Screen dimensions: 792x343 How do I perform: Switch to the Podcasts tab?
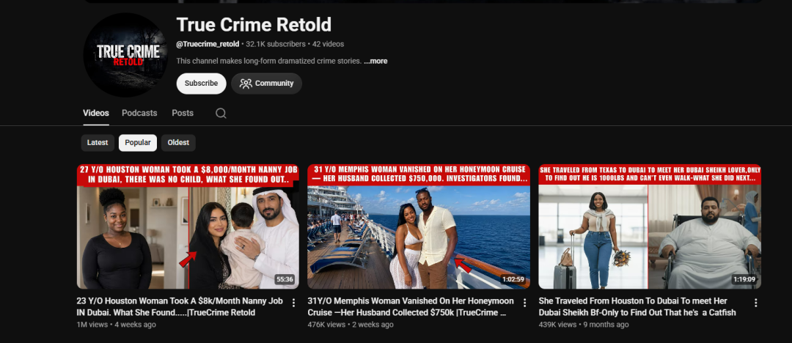click(139, 113)
